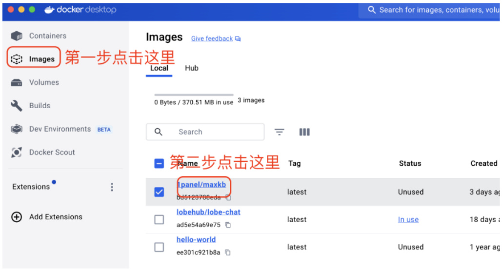Open the hello-world image link
Viewport: 502px width, 269px height.
(196, 240)
